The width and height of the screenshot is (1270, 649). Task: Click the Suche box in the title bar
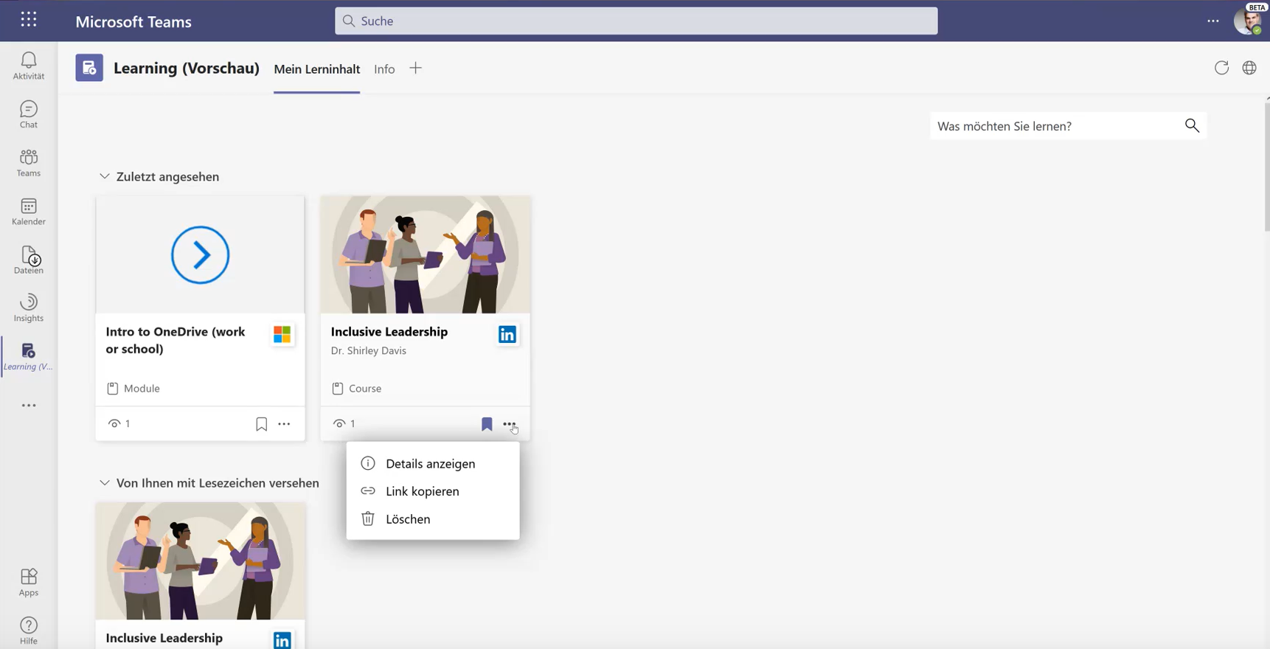636,21
